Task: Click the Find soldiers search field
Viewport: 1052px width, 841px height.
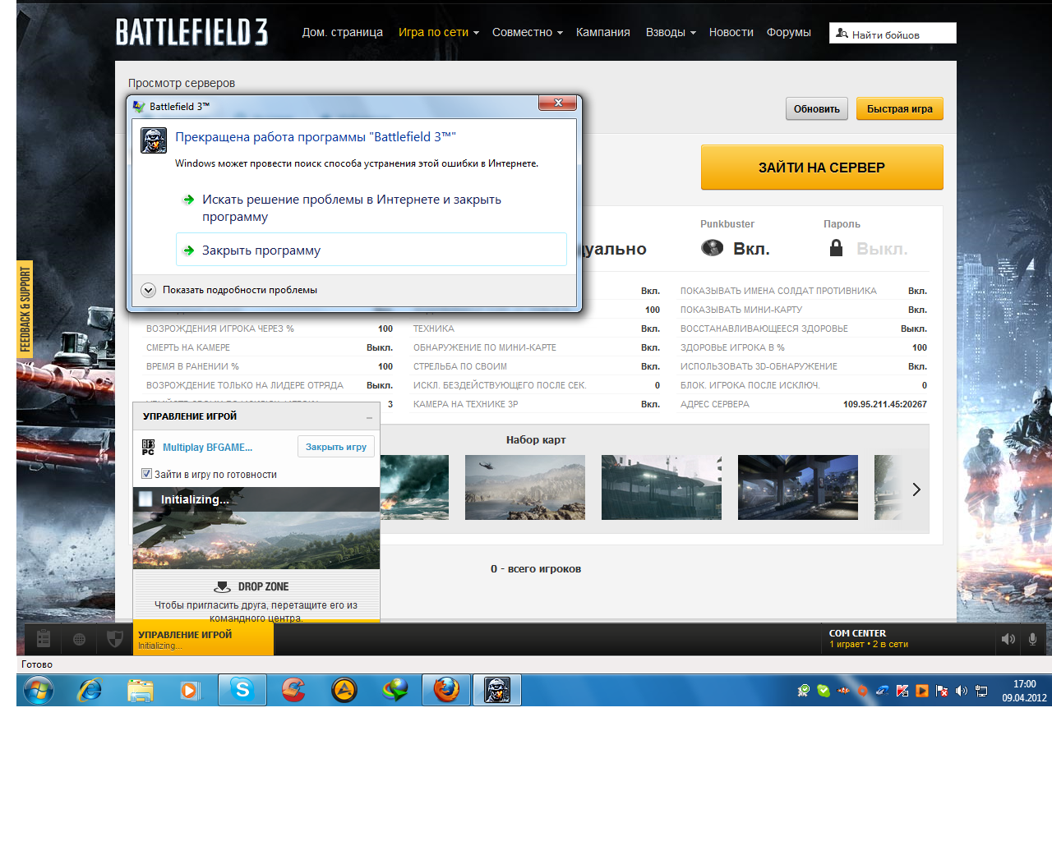Action: 893,33
